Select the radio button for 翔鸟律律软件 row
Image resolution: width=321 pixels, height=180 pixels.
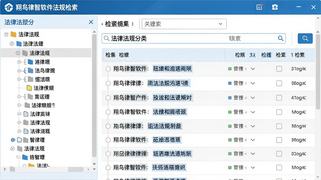[108, 140]
